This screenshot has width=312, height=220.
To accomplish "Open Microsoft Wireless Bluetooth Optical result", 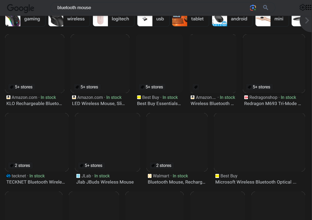I will [256, 182].
